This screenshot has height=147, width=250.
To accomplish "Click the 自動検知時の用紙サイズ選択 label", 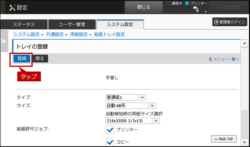I will point(134,114).
